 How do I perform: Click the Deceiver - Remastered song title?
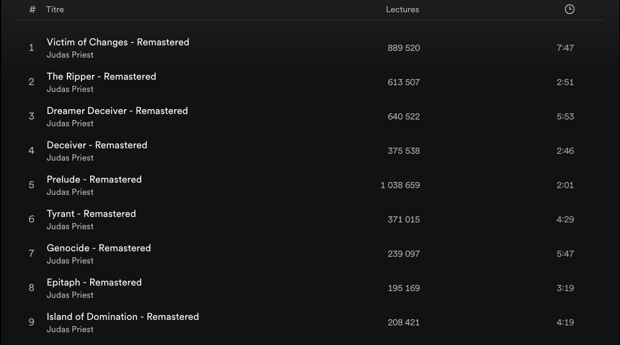[97, 145]
